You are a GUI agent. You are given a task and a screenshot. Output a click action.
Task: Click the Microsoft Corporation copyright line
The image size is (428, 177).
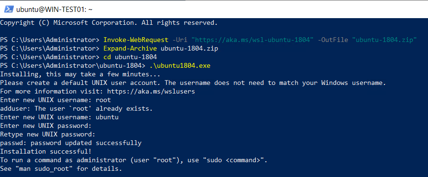(109, 23)
